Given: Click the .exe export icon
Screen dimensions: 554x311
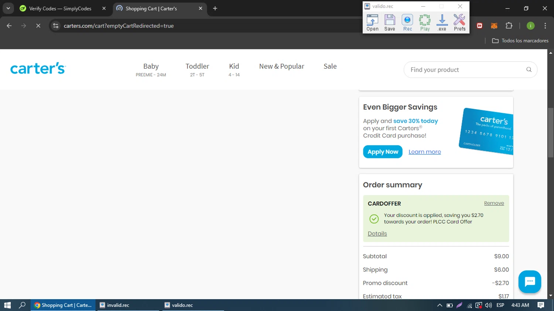Looking at the screenshot, I should [442, 23].
